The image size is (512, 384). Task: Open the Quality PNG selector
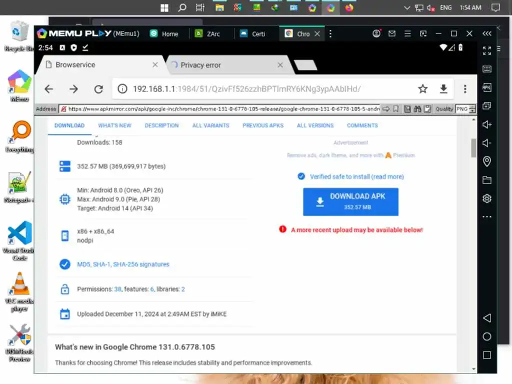[x=465, y=108]
